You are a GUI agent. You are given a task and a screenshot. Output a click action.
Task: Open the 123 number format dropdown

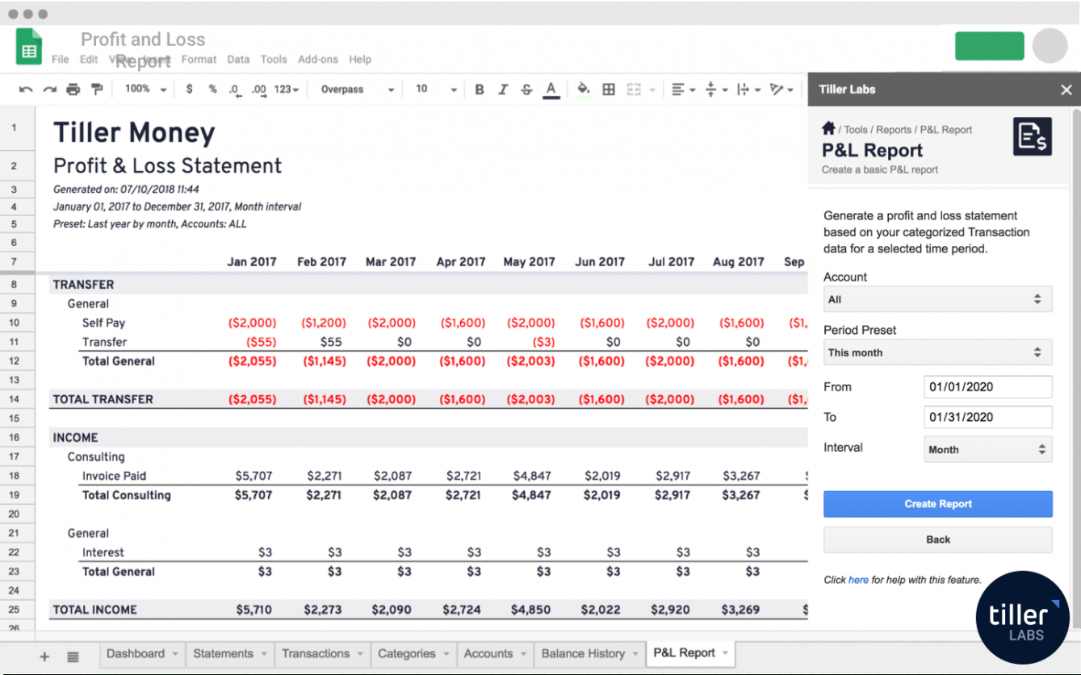pyautogui.click(x=287, y=90)
